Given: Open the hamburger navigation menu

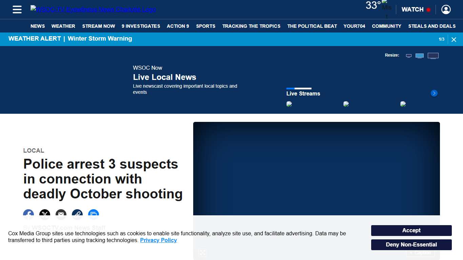Looking at the screenshot, I should (17, 9).
